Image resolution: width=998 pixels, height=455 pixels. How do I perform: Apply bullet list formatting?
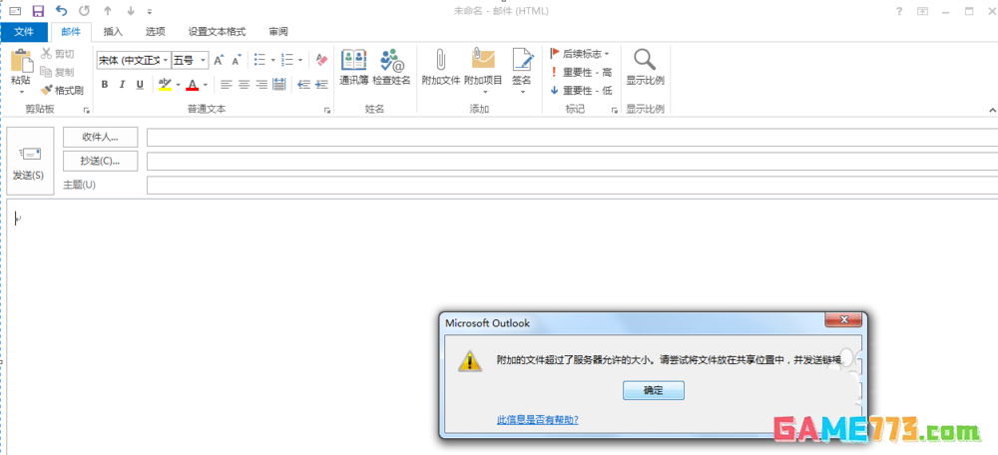[x=259, y=60]
